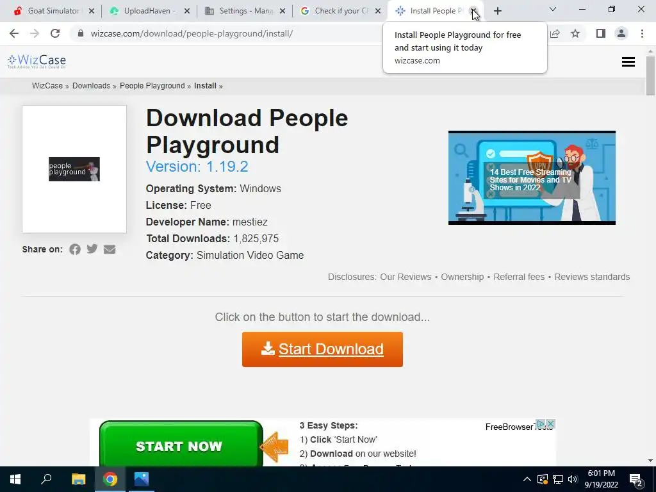Open the Reviews standards link
656x492 pixels.
(592, 277)
